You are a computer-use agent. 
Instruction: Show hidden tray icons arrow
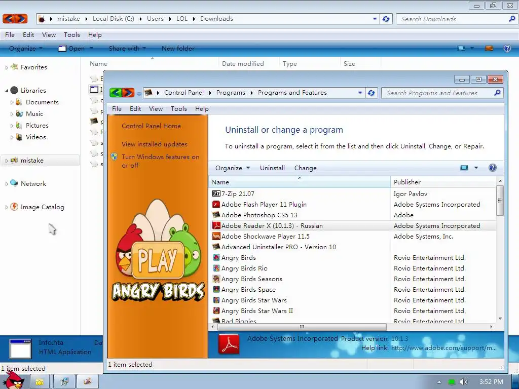point(439,382)
